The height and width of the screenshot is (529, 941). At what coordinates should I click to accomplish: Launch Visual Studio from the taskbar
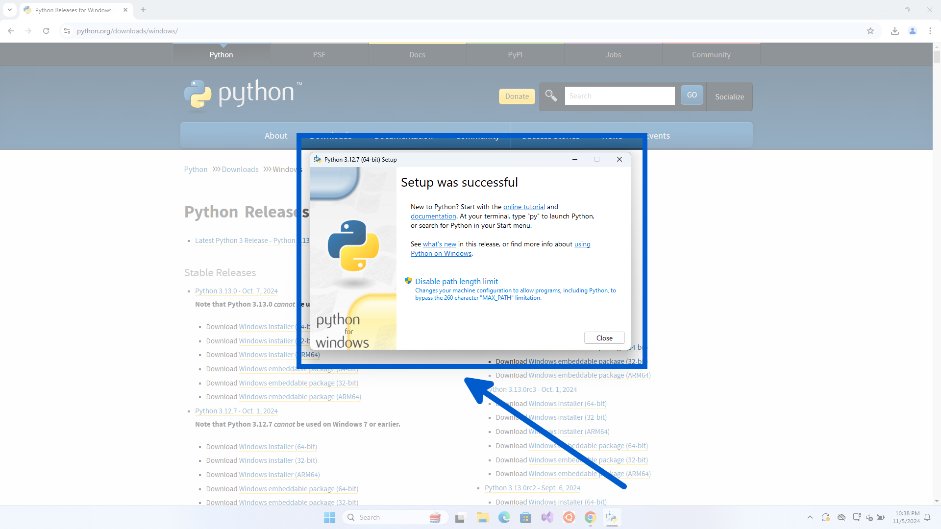tap(547, 517)
